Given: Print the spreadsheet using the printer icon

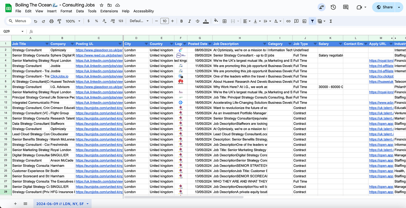Looking at the screenshot, I should (x=51, y=21).
